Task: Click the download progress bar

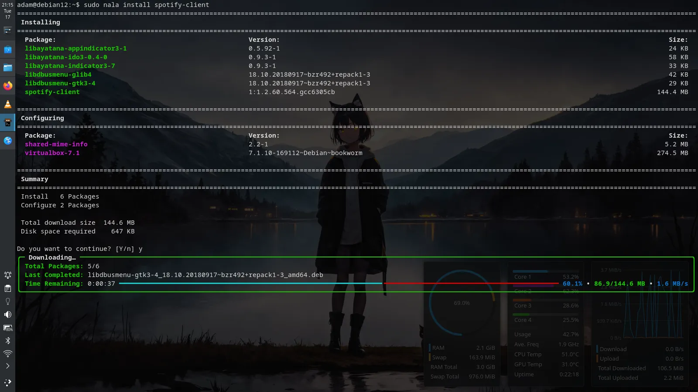Action: coord(339,284)
